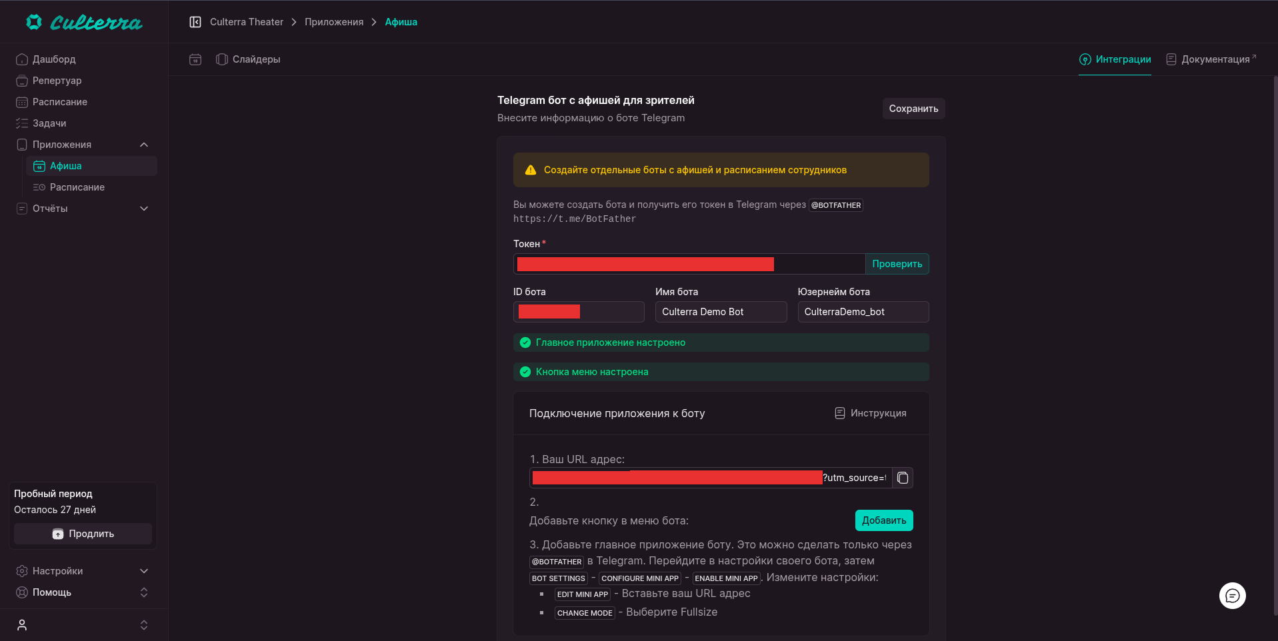Viewport: 1278px width, 641px height.
Task: Click Проверить to verify the token
Action: pyautogui.click(x=897, y=264)
